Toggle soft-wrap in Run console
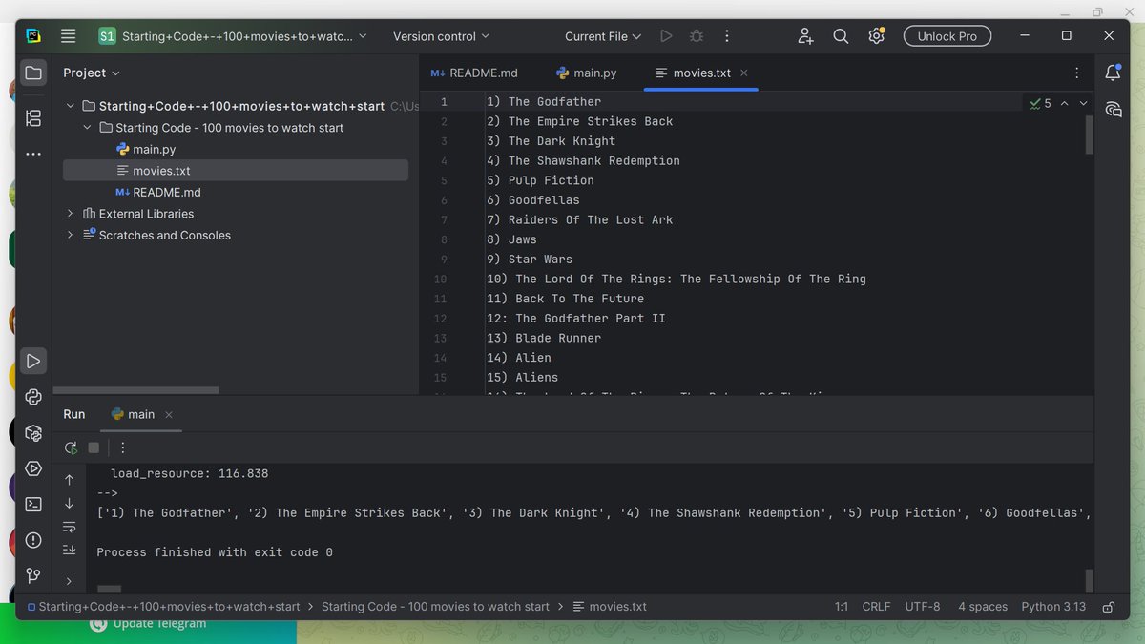This screenshot has height=644, width=1145. pos(69,527)
